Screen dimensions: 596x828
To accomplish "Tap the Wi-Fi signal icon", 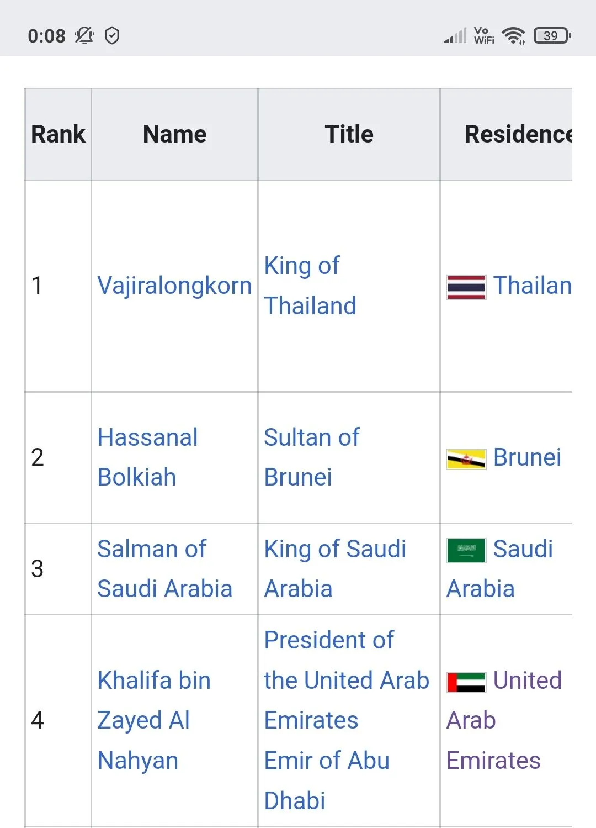I will 514,36.
